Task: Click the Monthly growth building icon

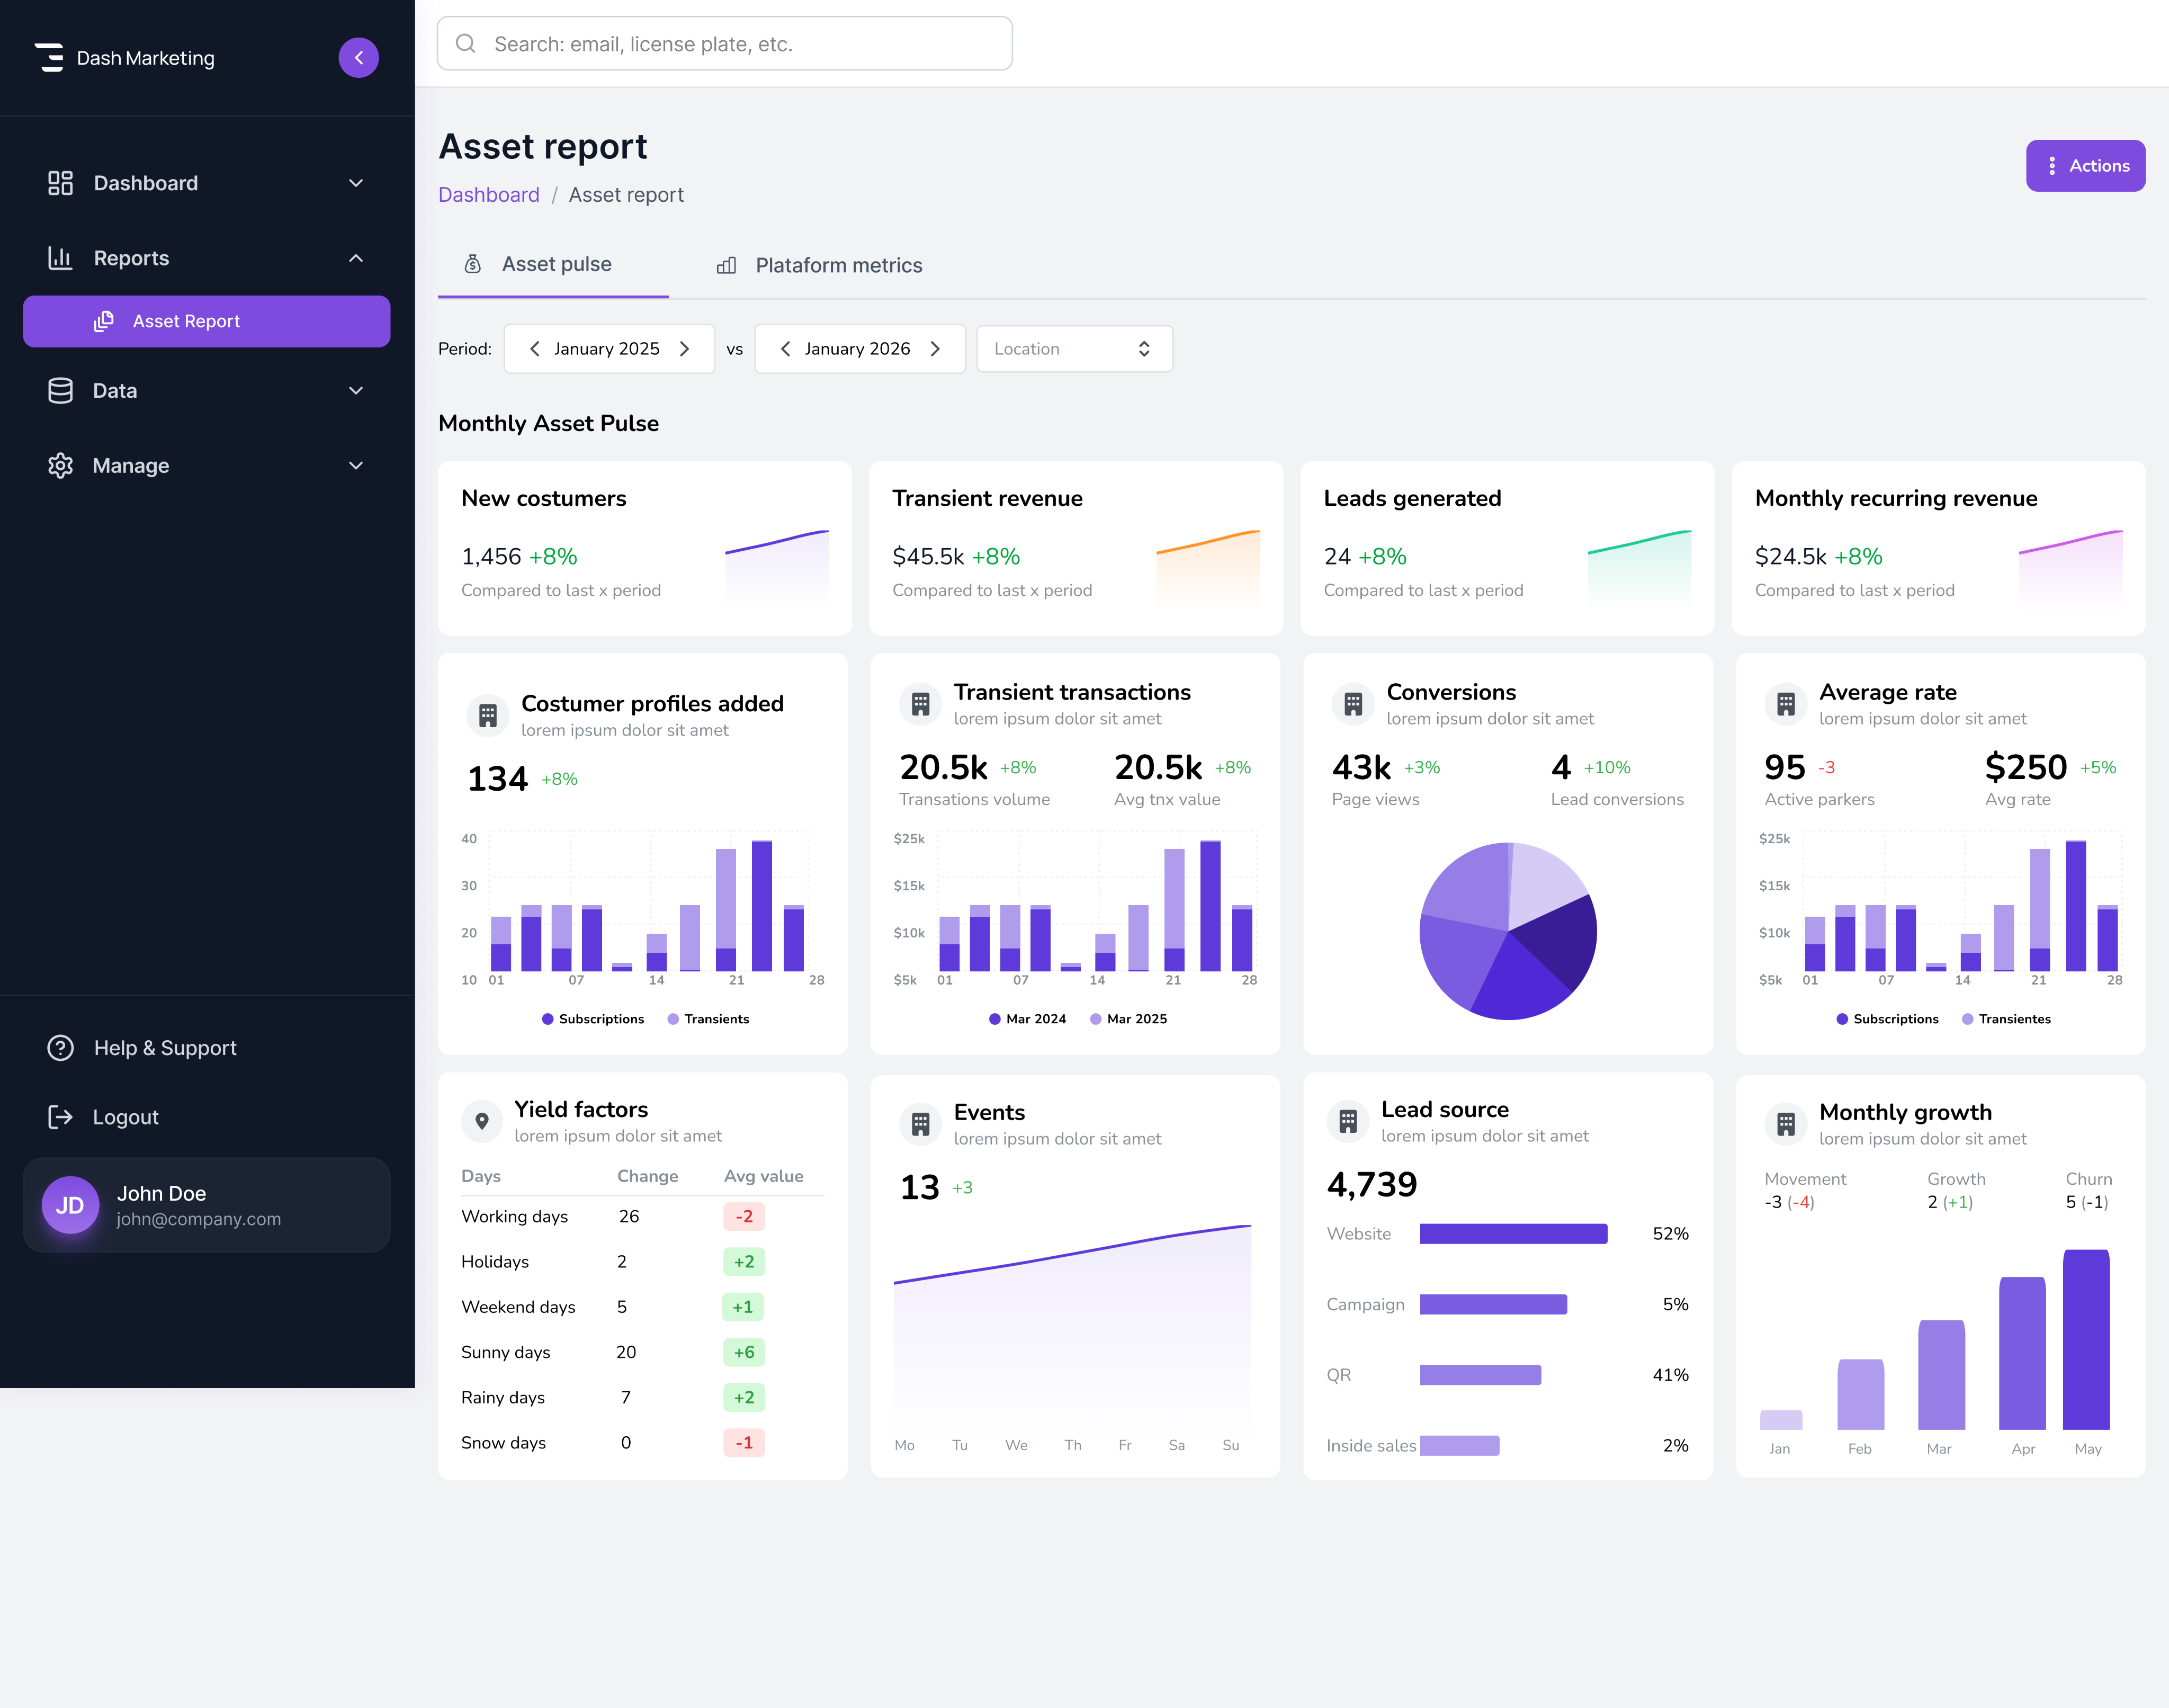Action: (x=1785, y=1124)
